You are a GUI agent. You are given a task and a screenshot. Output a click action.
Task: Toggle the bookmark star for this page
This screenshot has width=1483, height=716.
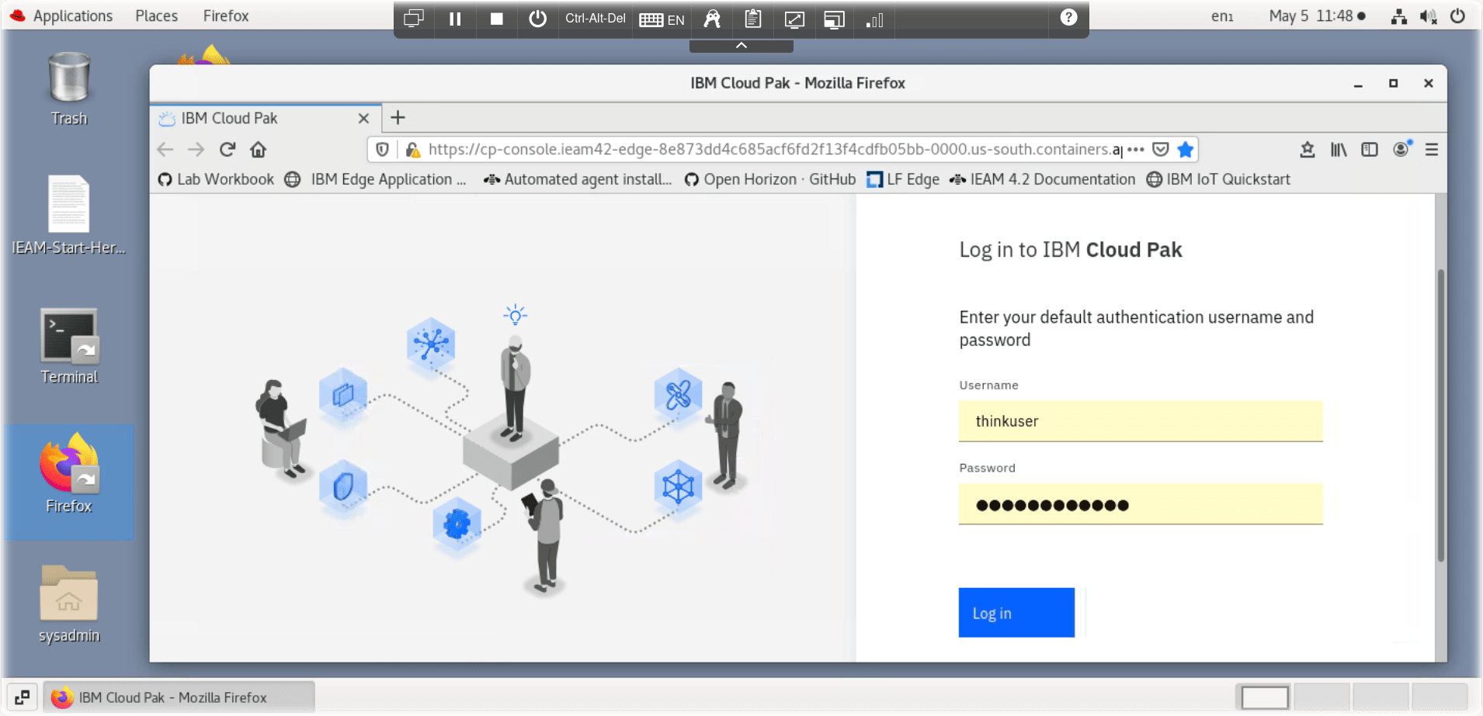[1185, 149]
